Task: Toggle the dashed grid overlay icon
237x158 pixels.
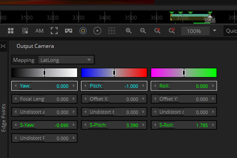Action: tap(112, 31)
